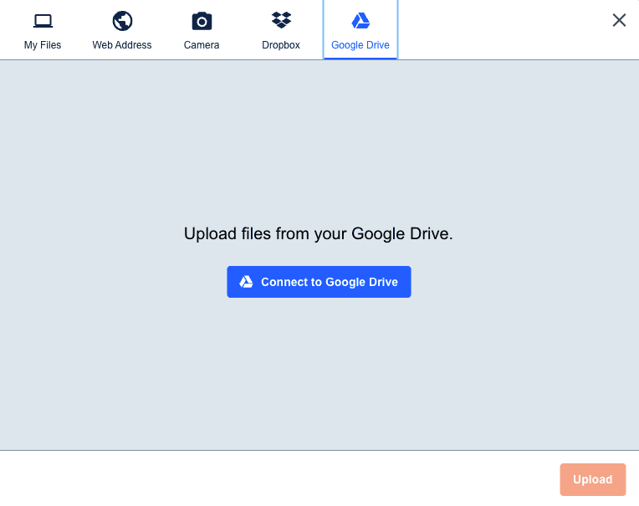The image size is (639, 506).
Task: Click the Drive logo inside the Connect button
Action: coord(247,282)
